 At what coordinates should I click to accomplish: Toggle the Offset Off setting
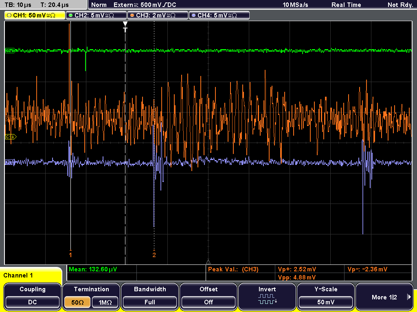tap(208, 297)
